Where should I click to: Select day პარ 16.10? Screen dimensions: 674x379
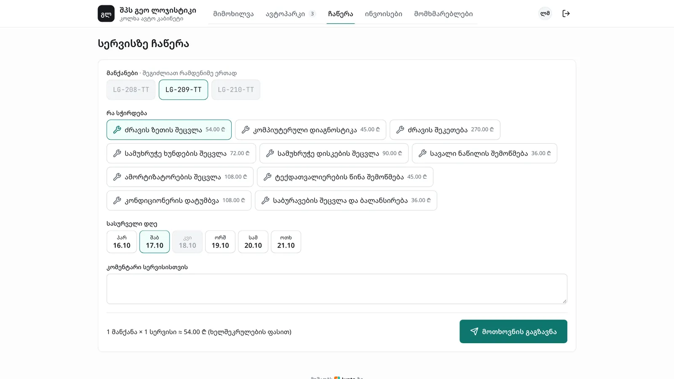click(x=122, y=242)
